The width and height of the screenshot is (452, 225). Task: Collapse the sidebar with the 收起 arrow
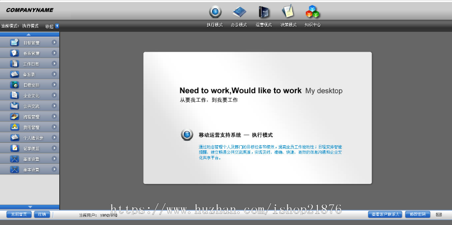[x=57, y=26]
